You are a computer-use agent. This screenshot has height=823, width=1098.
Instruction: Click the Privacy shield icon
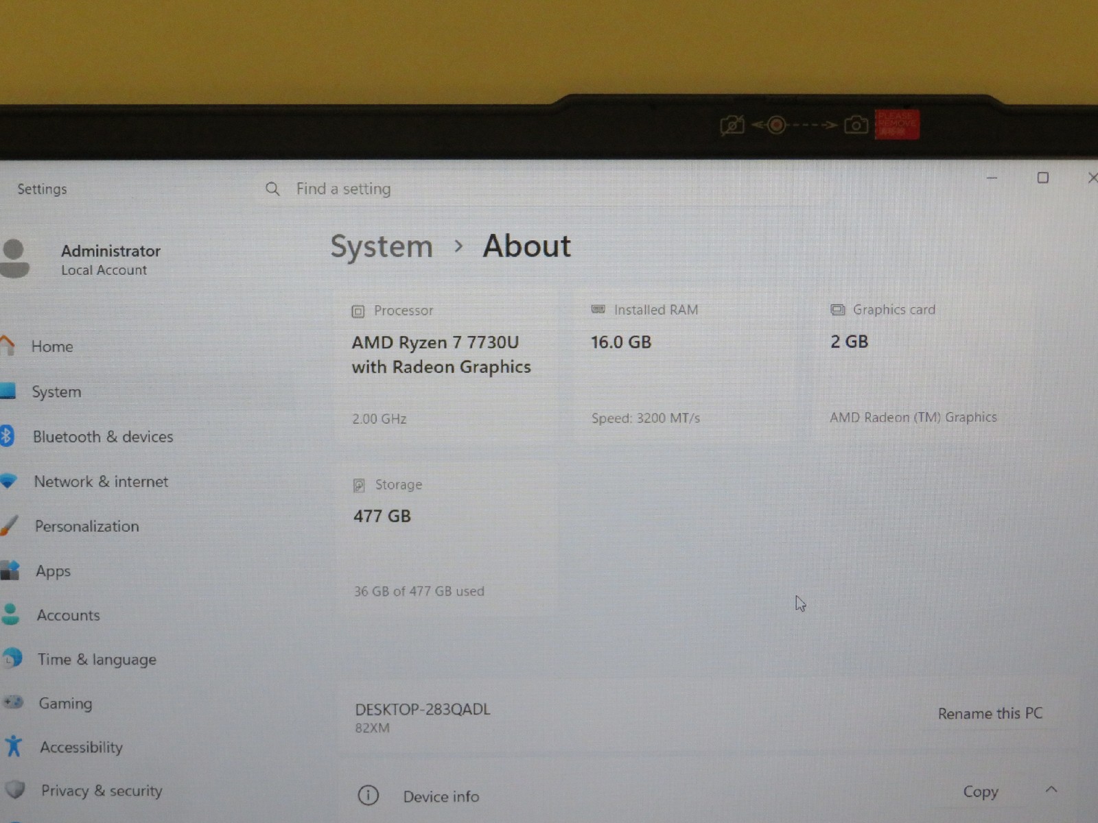(x=15, y=790)
